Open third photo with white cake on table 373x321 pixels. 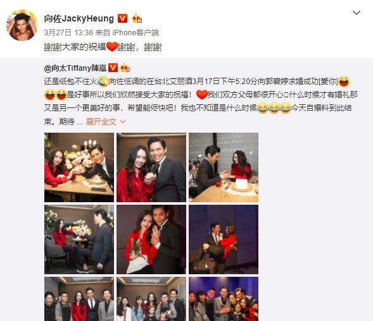[x=224, y=167]
